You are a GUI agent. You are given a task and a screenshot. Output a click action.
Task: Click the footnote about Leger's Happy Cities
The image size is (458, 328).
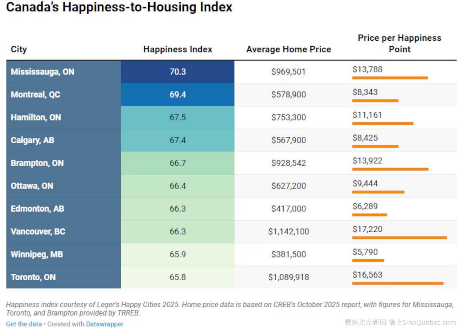click(x=229, y=308)
